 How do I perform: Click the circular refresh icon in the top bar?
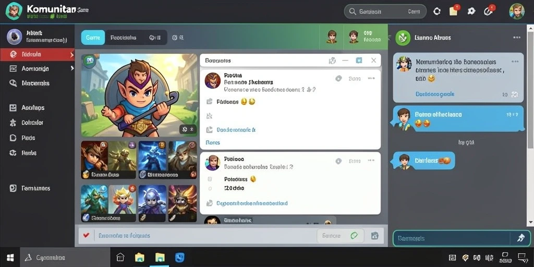click(437, 11)
